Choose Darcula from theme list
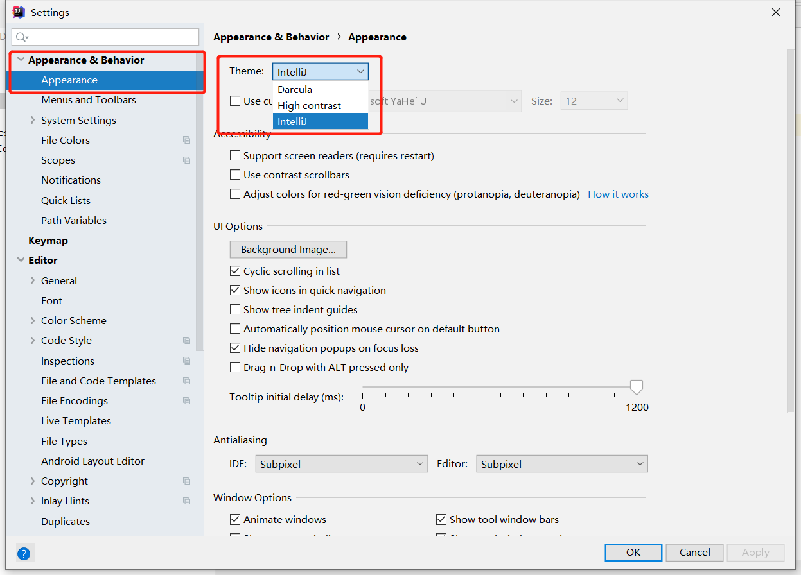 (x=321, y=89)
